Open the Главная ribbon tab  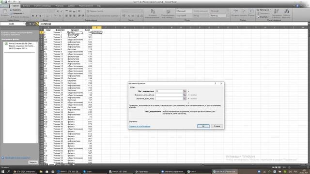click(15, 6)
